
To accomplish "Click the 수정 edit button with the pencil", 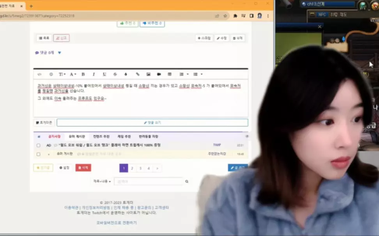I will tap(221, 38).
